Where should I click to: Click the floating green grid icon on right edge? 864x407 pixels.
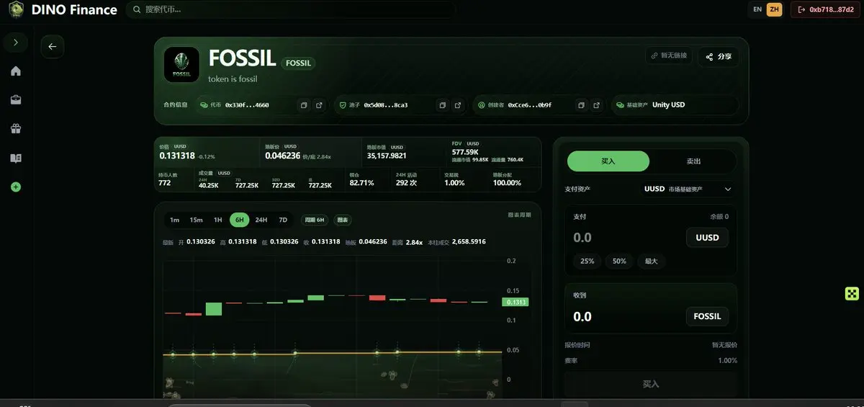852,293
